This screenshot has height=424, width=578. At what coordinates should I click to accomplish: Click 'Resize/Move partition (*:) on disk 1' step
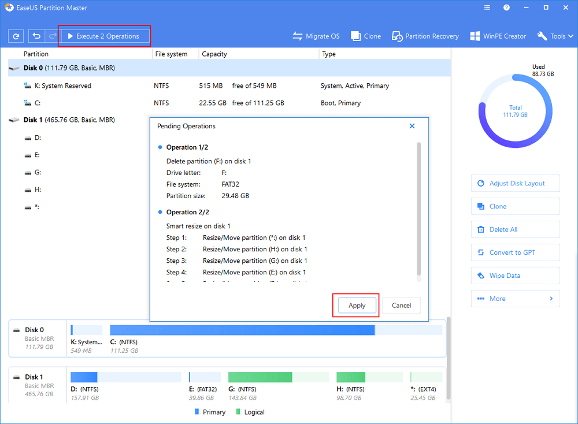[254, 238]
